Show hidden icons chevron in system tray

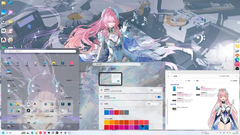point(217,133)
